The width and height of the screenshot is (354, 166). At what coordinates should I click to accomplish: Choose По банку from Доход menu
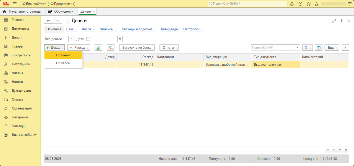coord(63,55)
